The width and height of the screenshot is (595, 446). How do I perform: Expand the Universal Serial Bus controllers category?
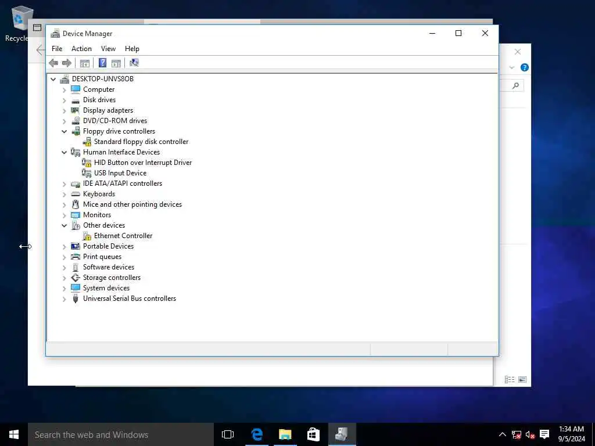[64, 299]
